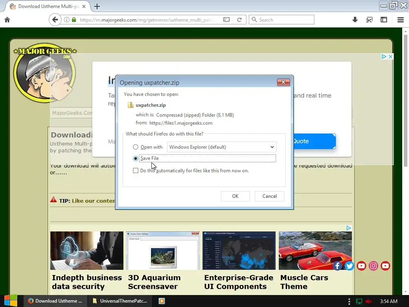This screenshot has width=409, height=307.
Task: Open the first YouTube social icon
Action: [x=361, y=266]
